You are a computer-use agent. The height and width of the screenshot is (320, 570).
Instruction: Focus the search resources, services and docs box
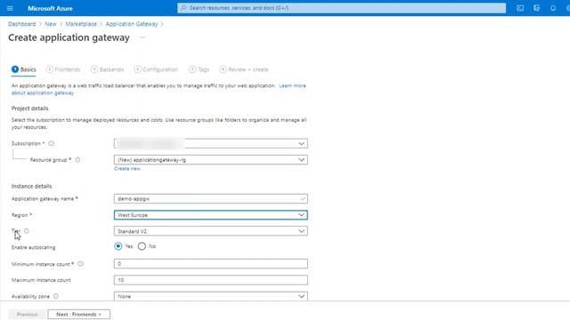pos(341,8)
